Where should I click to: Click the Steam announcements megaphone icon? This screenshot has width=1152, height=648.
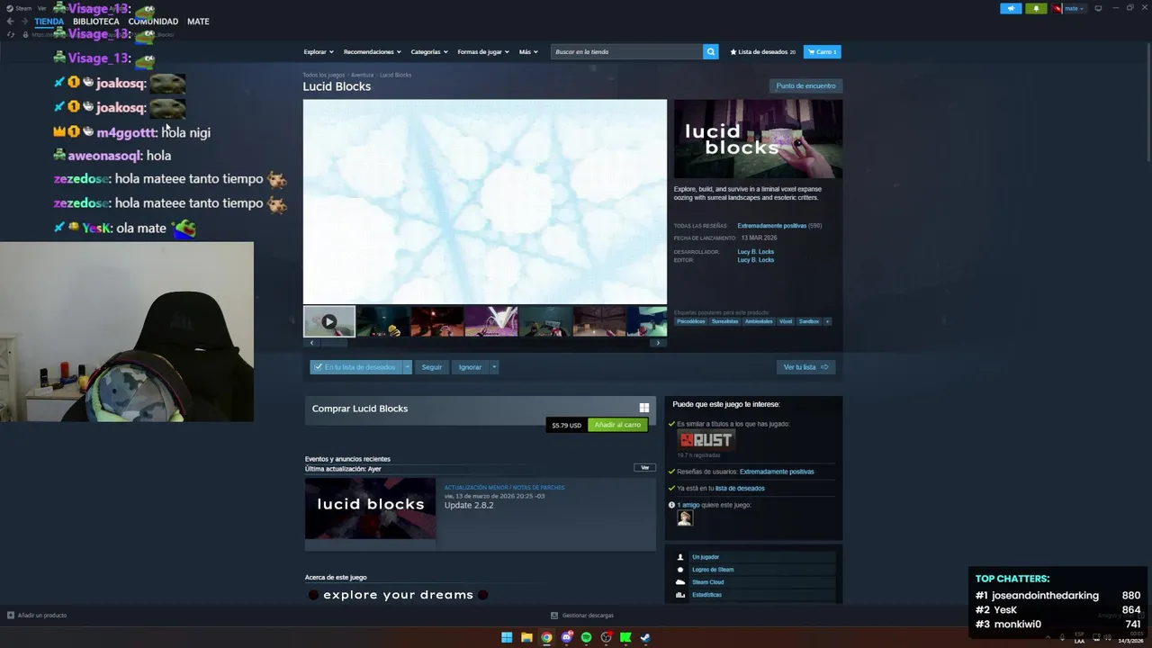click(x=1011, y=8)
